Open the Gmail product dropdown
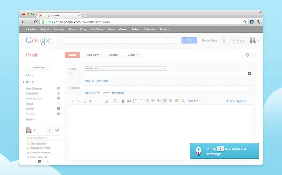Viewport: 282px width, 175px height. click(x=33, y=55)
